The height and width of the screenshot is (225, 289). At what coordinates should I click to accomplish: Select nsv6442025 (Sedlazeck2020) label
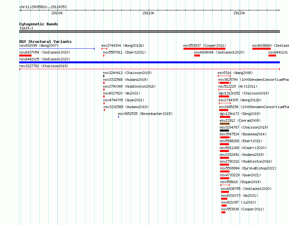45,59
